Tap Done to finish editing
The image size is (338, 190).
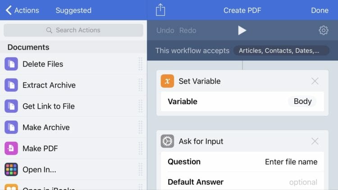pos(320,10)
